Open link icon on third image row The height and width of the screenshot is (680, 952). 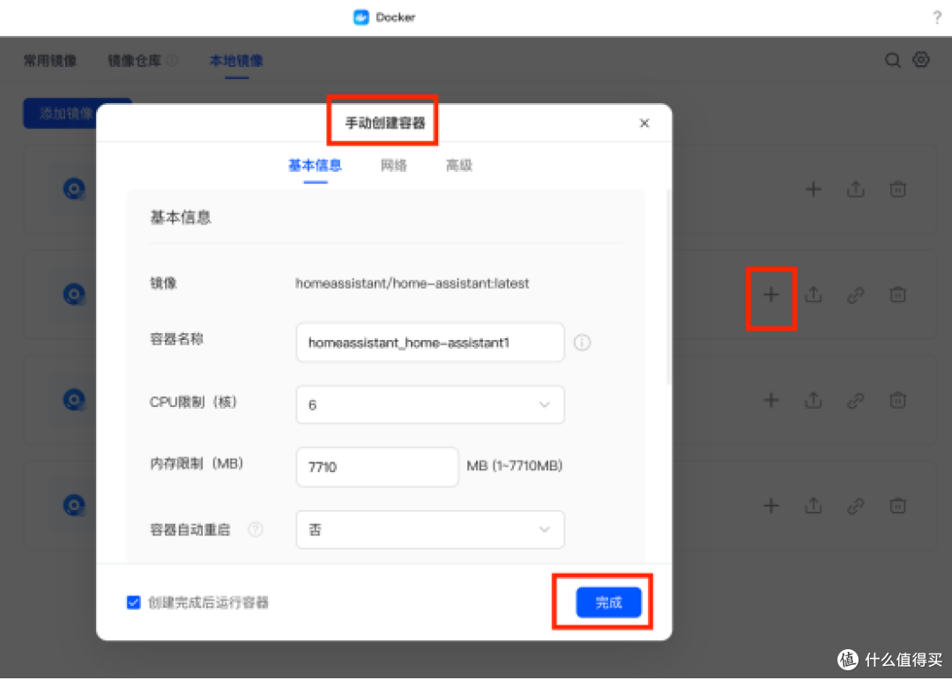pos(855,401)
